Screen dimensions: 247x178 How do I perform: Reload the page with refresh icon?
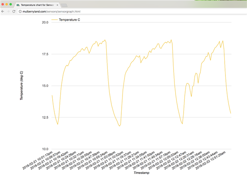click(14, 12)
